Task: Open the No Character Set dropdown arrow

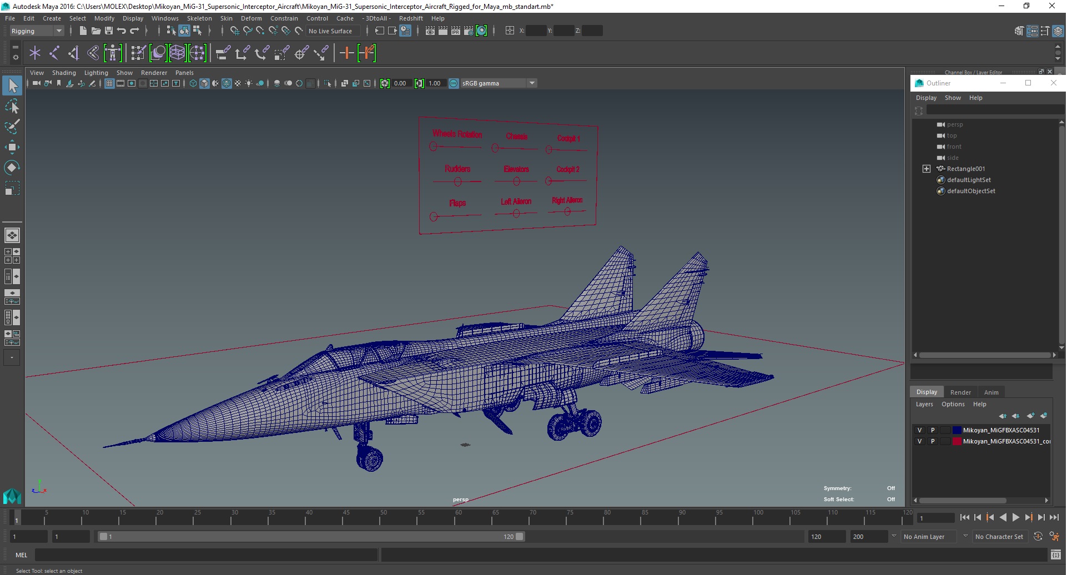Action: 966,537
